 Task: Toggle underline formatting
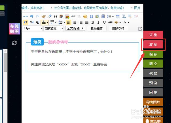click(x=104, y=23)
